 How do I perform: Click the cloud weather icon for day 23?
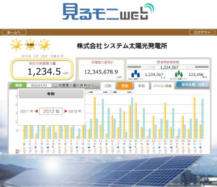[x=153, y=148]
